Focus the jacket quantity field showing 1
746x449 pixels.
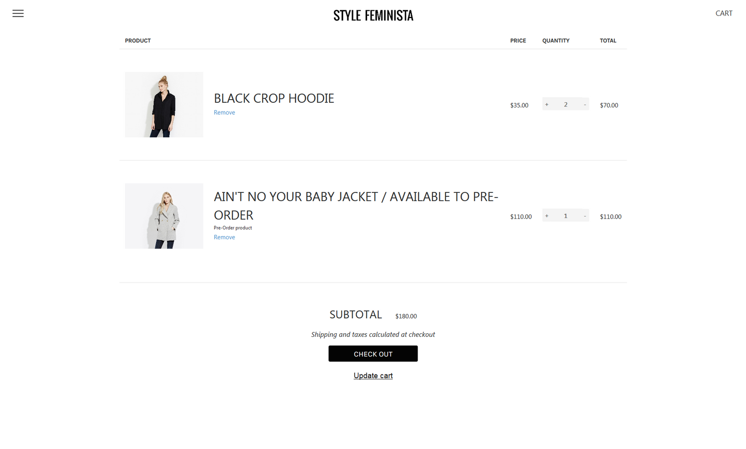tap(565, 216)
